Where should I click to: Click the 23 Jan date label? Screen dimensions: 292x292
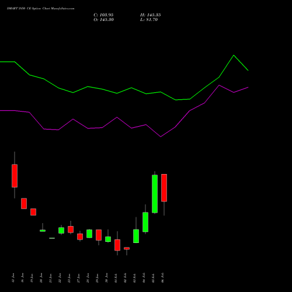pos(69,277)
